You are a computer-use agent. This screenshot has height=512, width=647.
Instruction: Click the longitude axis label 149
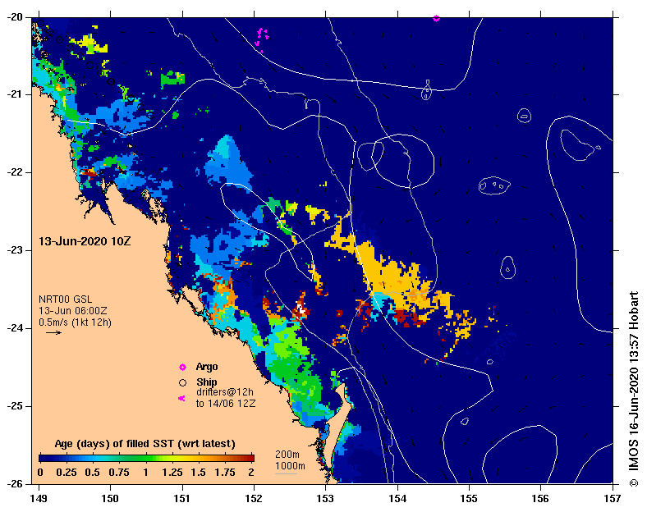click(x=39, y=498)
